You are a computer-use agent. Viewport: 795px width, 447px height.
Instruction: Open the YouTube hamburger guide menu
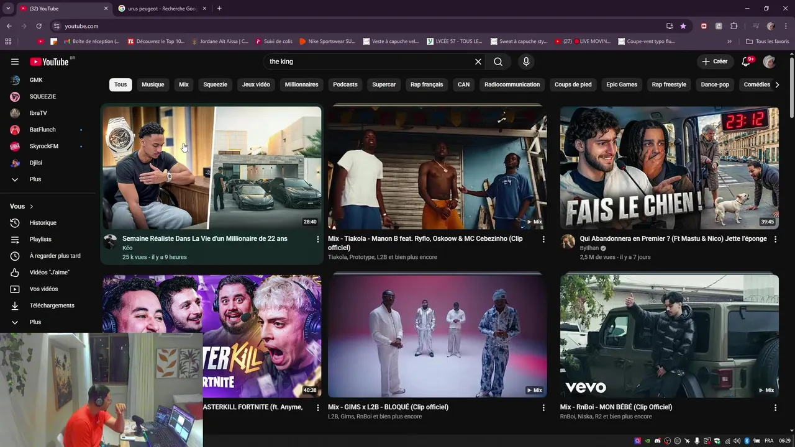click(15, 61)
